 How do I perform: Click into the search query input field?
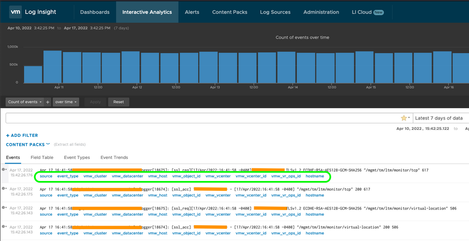204,118
